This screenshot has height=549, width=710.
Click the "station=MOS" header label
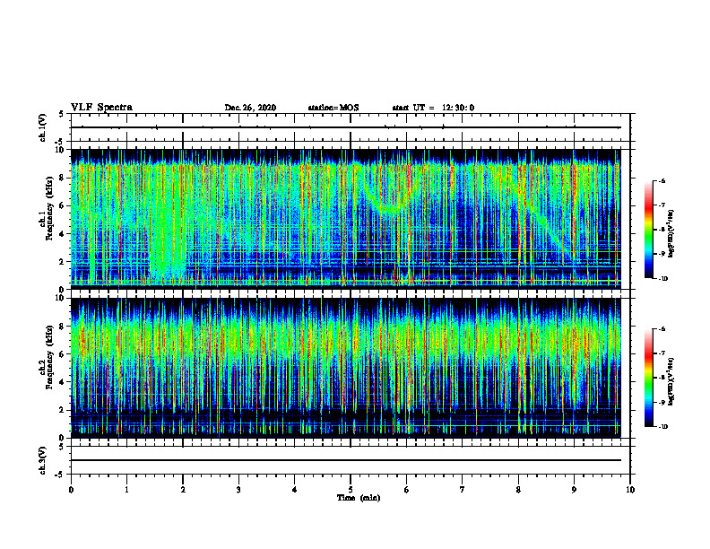(333, 108)
